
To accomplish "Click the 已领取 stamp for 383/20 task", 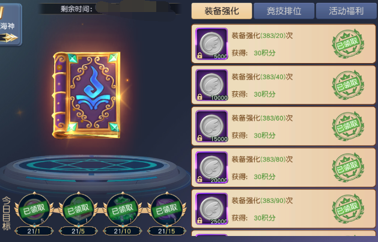I will click(348, 44).
